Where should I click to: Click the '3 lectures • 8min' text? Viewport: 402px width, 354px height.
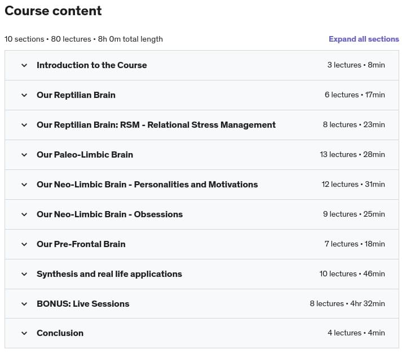[x=356, y=65]
